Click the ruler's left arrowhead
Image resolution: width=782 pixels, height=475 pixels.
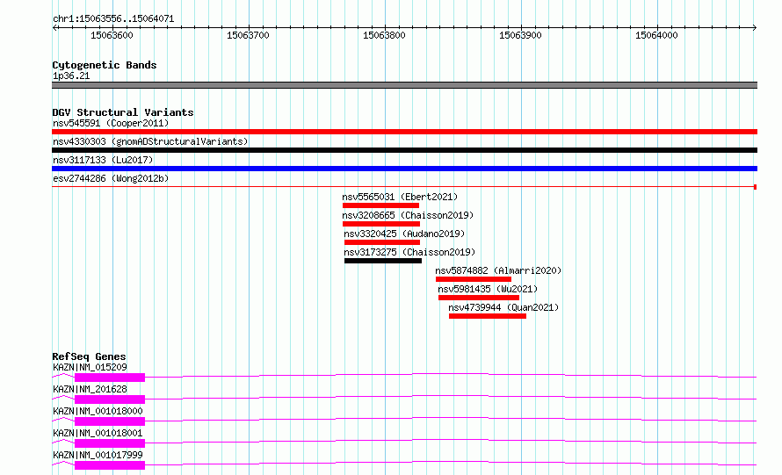(54, 28)
